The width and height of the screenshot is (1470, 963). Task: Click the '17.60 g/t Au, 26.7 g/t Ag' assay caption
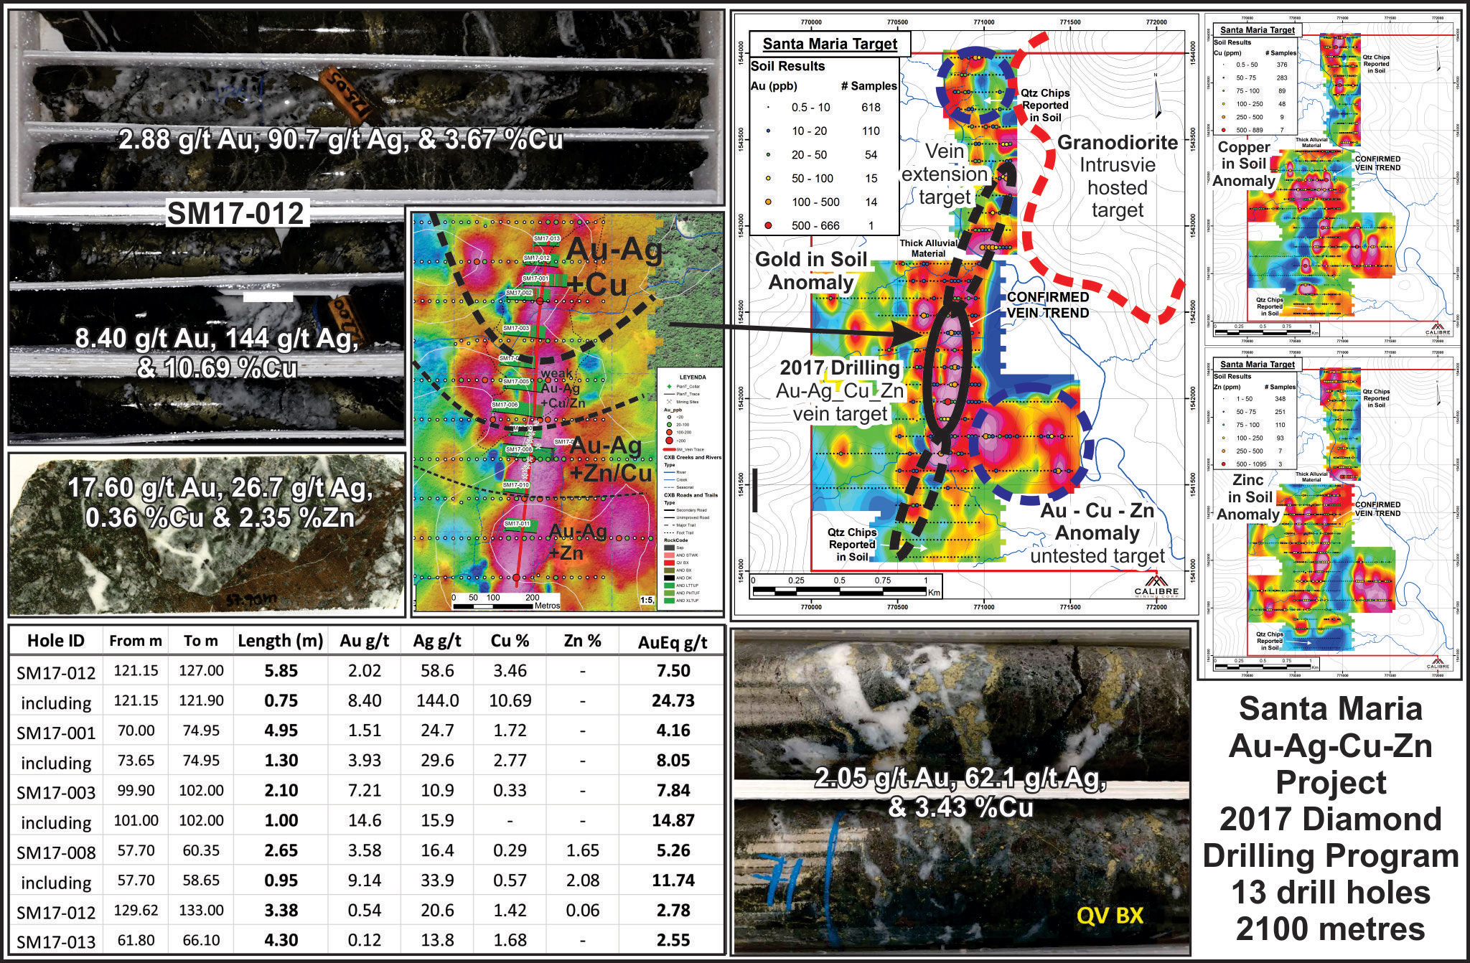pos(220,502)
